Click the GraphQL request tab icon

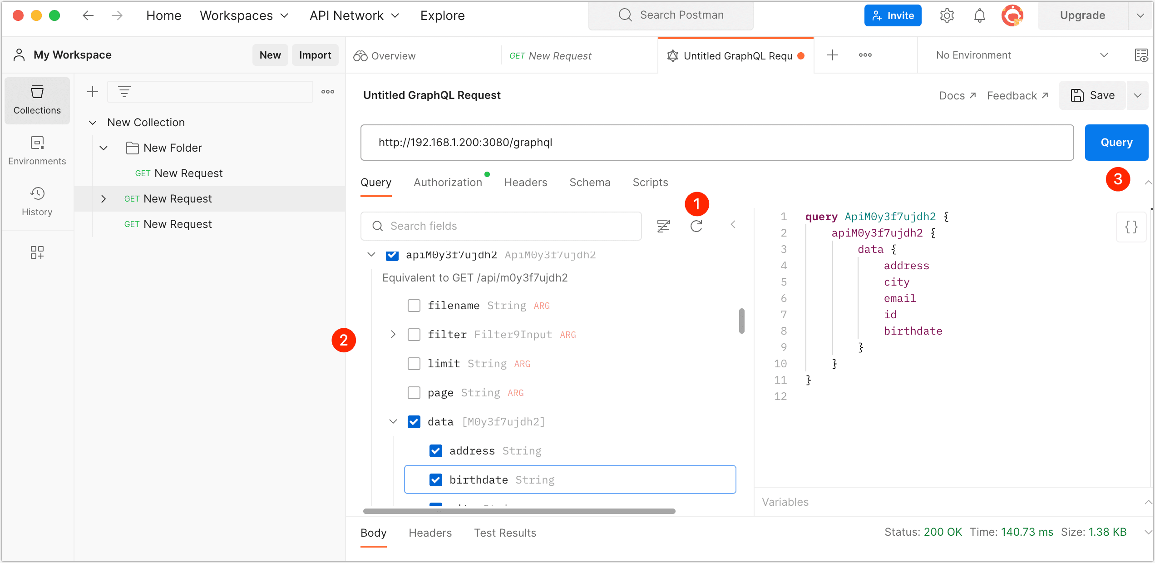672,55
